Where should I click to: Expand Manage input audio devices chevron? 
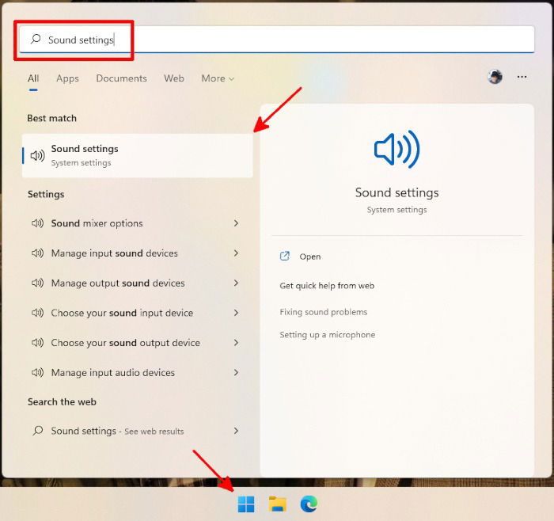pyautogui.click(x=236, y=373)
